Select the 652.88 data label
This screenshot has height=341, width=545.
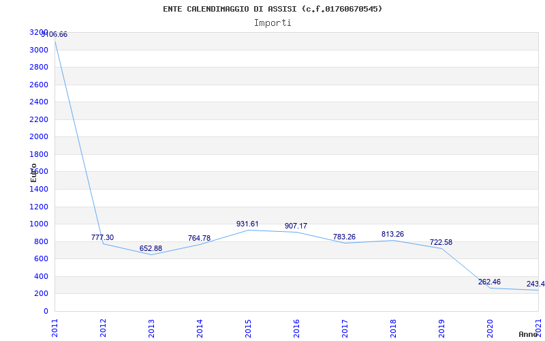click(151, 248)
